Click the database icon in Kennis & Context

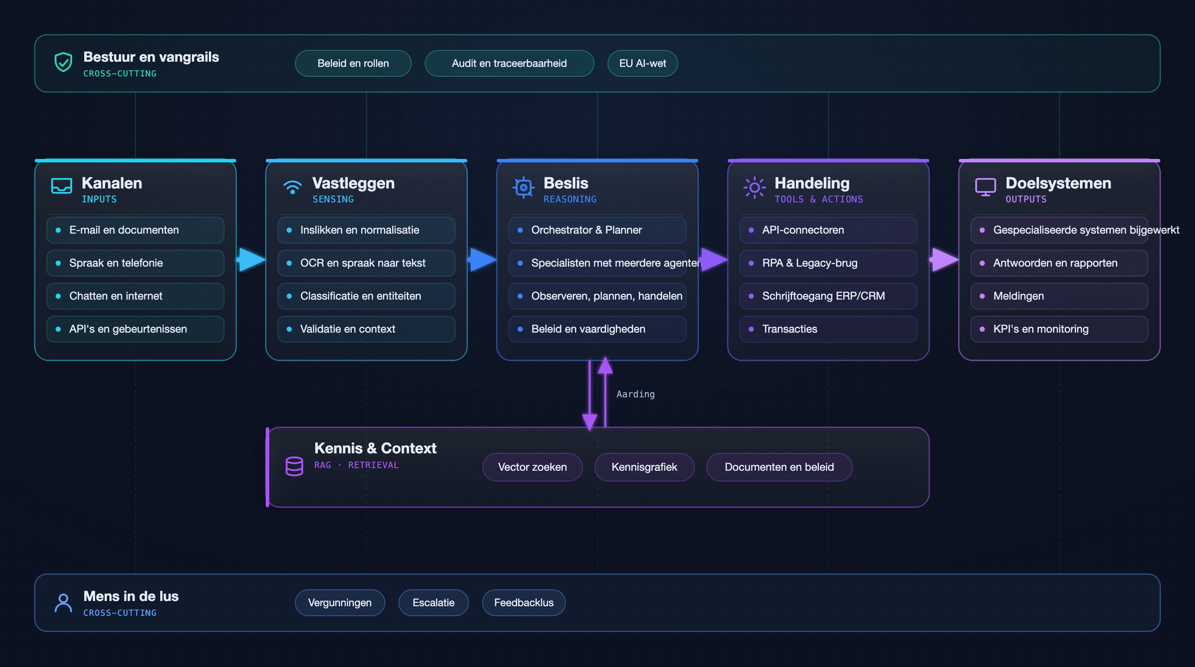tap(294, 466)
